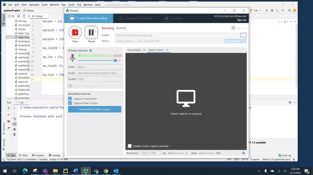The width and height of the screenshot is (313, 175).
Task: Open the Audio source dropdown
Action: coord(99,73)
